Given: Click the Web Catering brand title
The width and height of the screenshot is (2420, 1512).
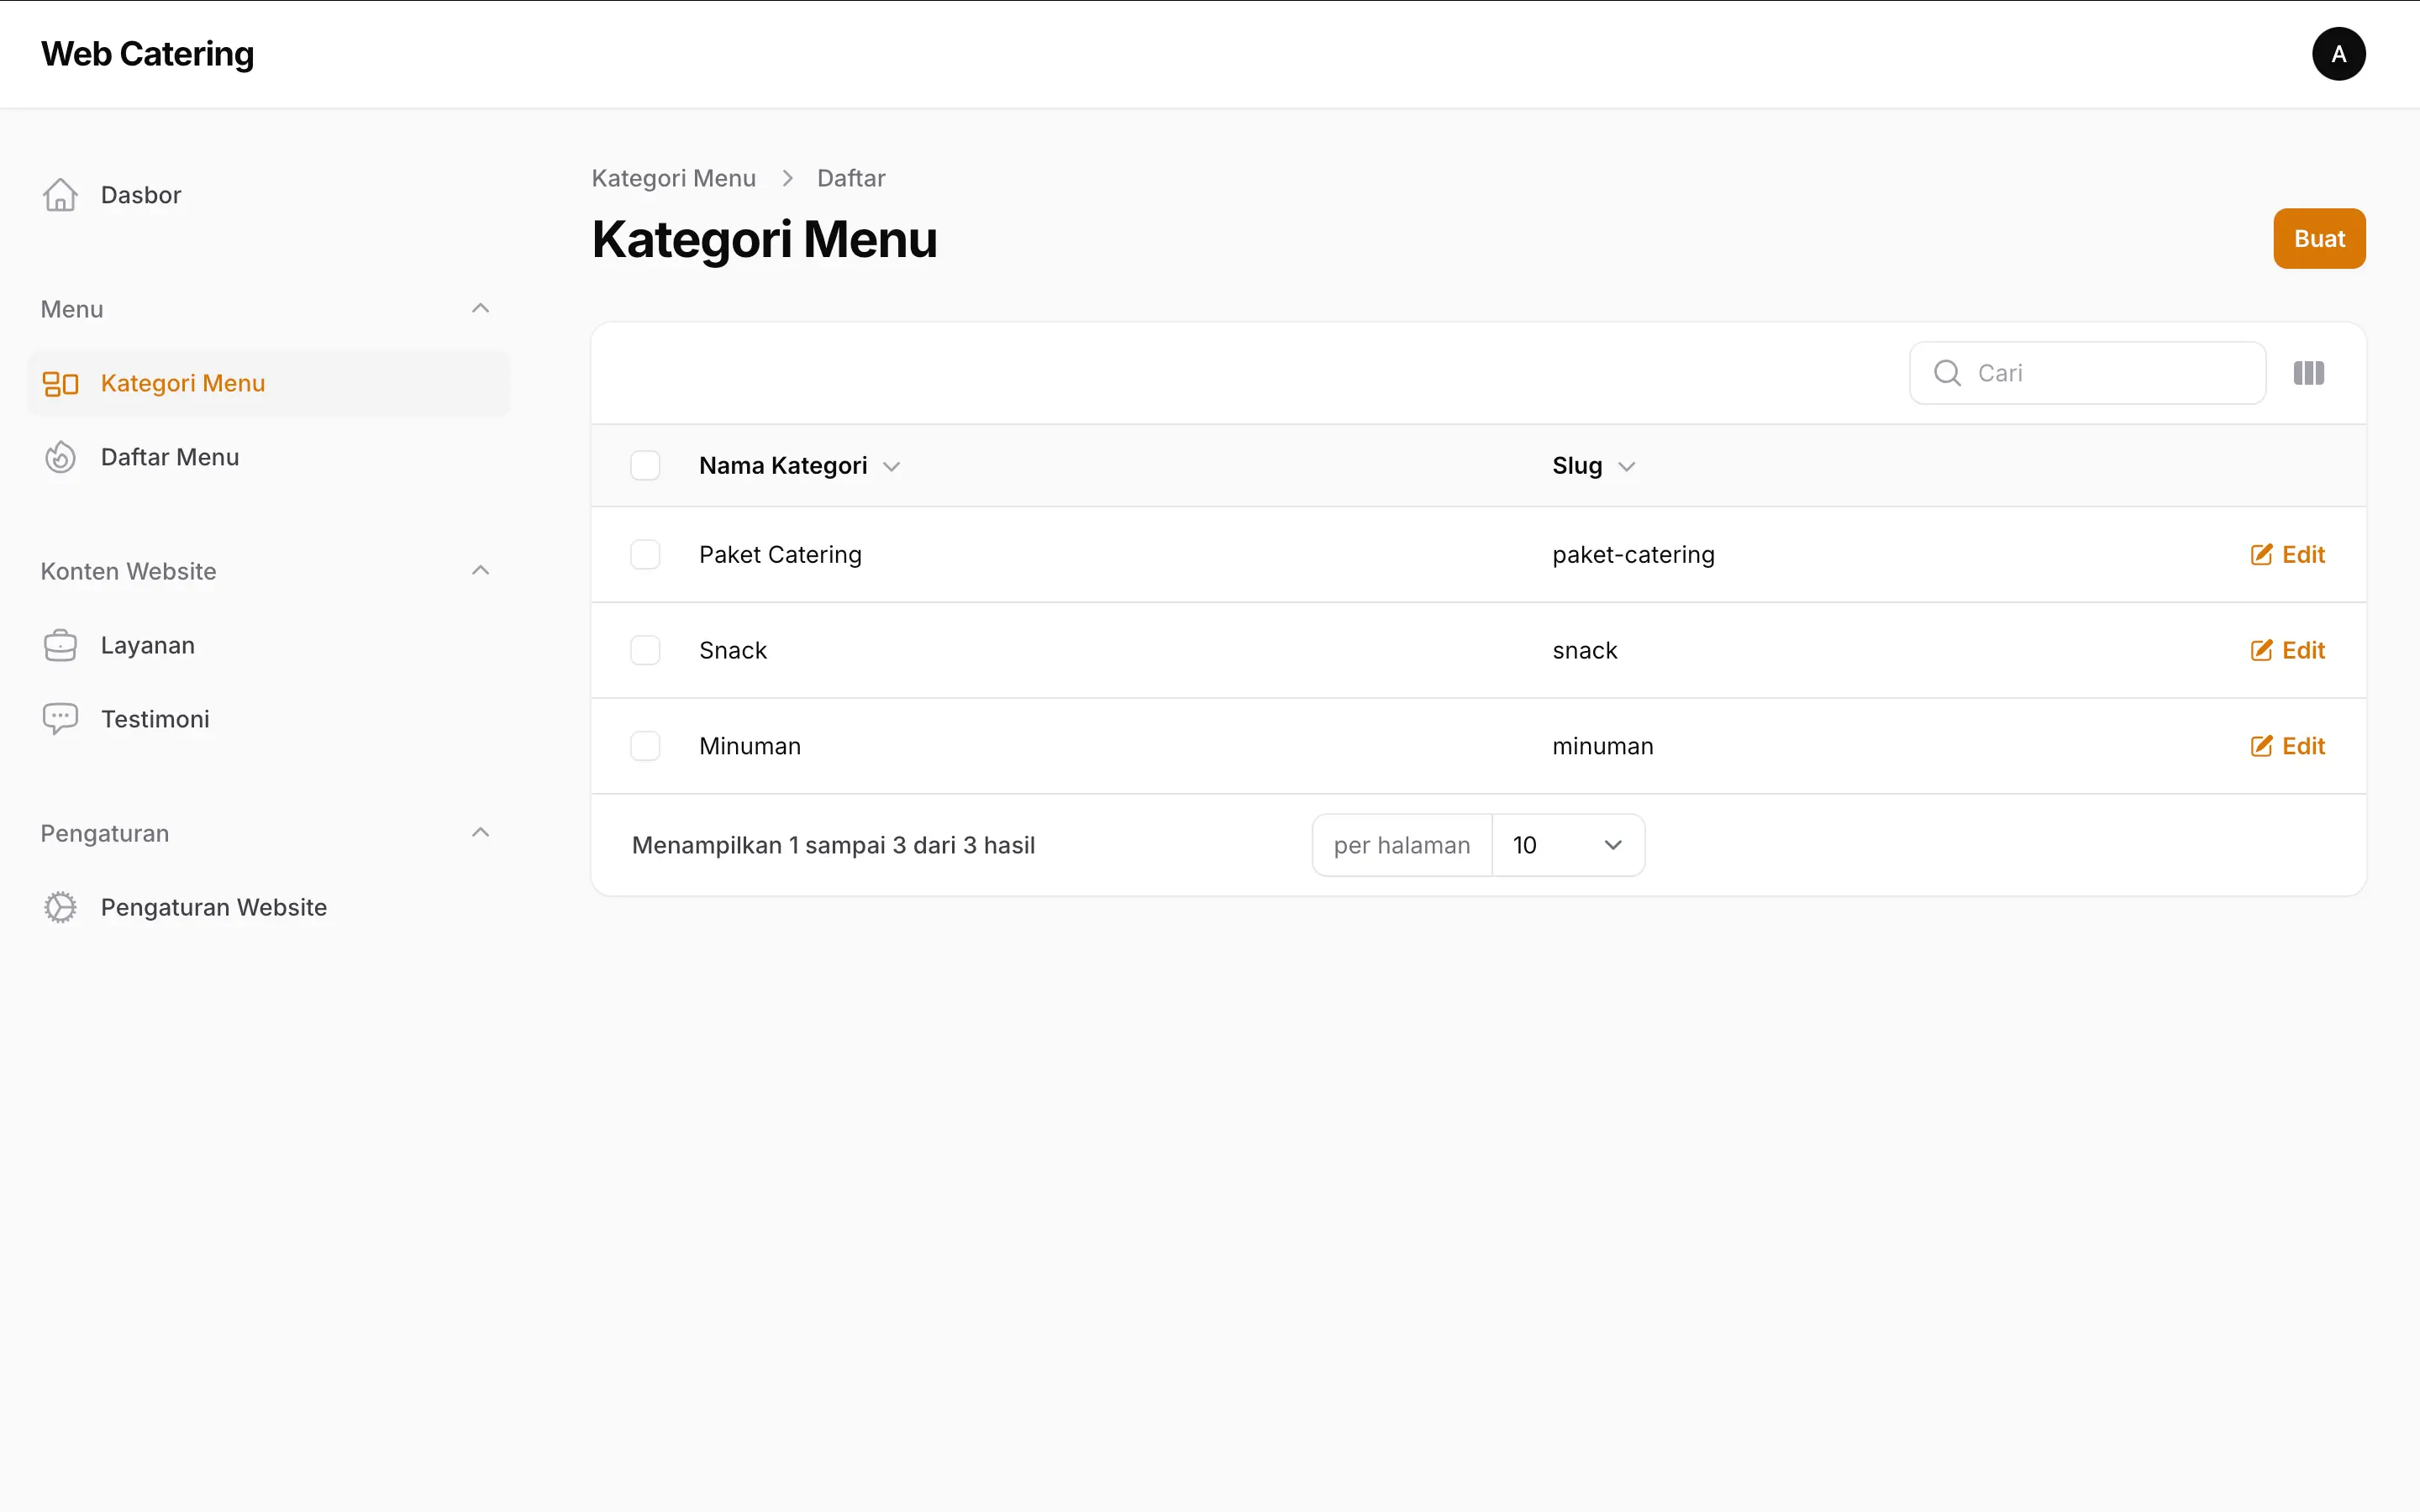Looking at the screenshot, I should (147, 54).
